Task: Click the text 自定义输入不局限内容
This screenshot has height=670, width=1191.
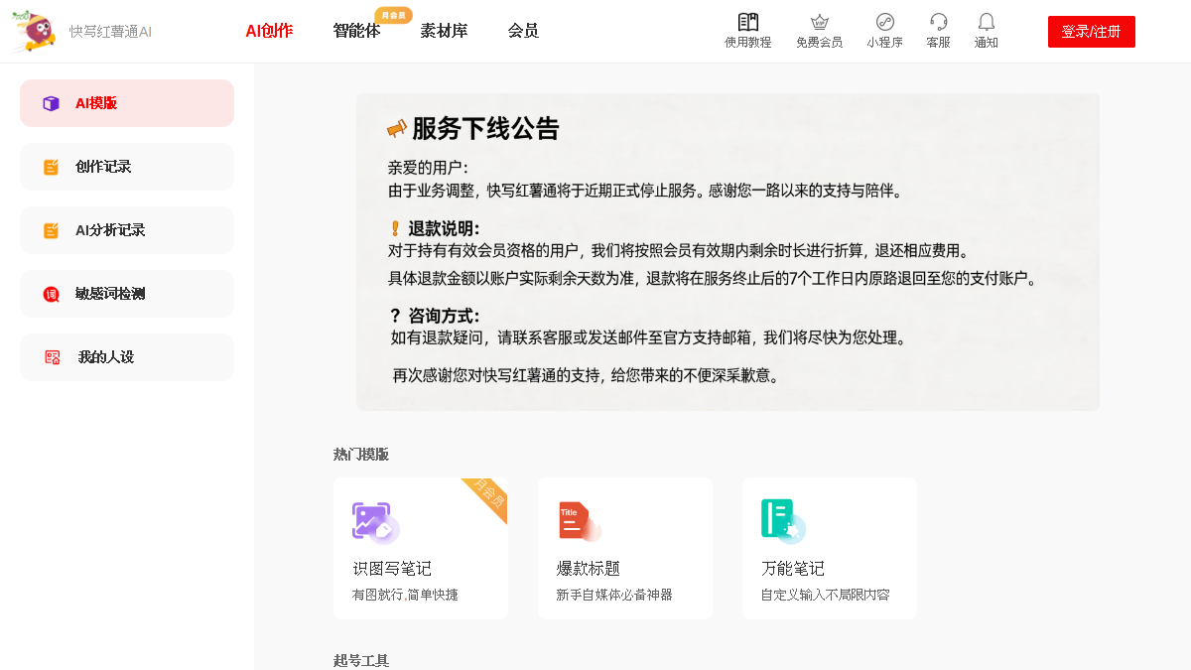Action: tap(825, 595)
